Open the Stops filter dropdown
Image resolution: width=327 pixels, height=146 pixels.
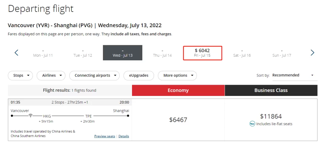click(x=20, y=76)
